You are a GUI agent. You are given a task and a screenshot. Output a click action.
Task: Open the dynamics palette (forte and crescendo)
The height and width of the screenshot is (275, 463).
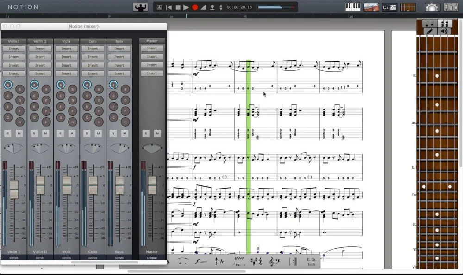point(201,261)
